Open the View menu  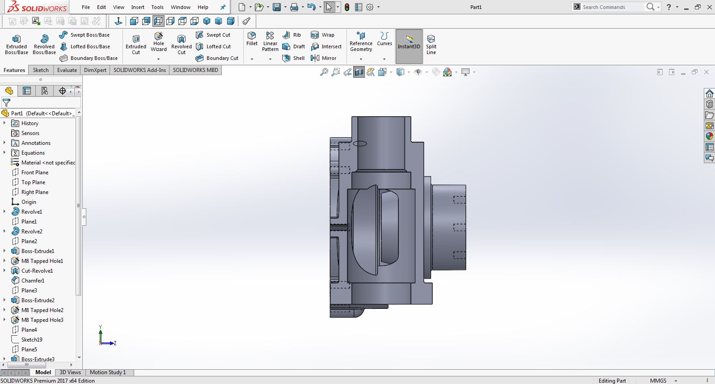click(118, 7)
